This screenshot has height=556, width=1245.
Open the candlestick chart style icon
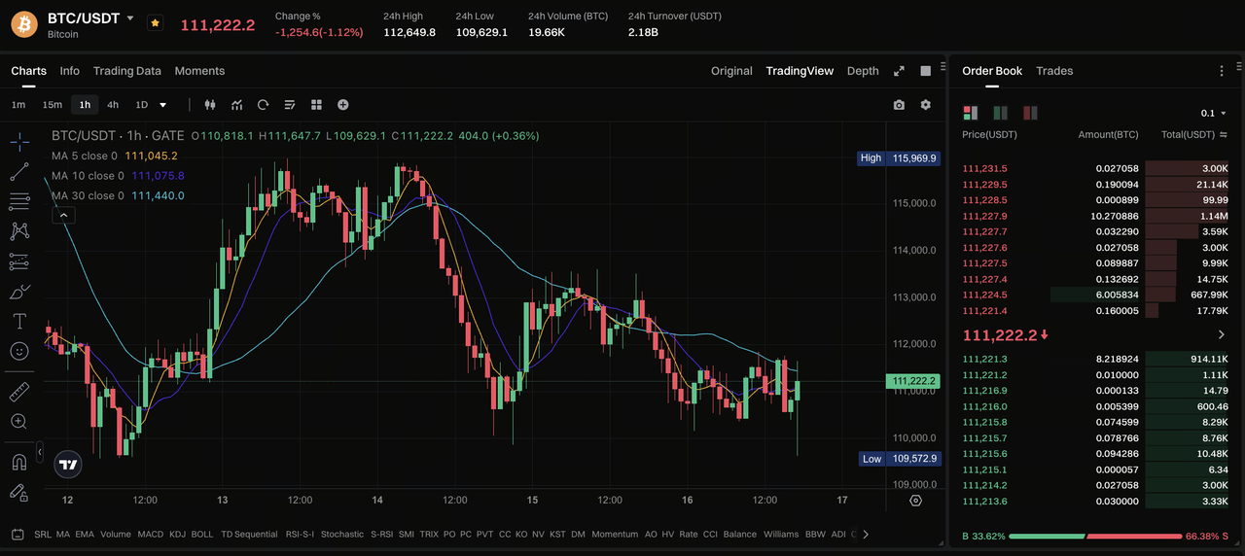tap(209, 105)
